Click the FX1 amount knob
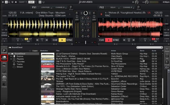This screenshot has height=105, width=170. point(71,7)
